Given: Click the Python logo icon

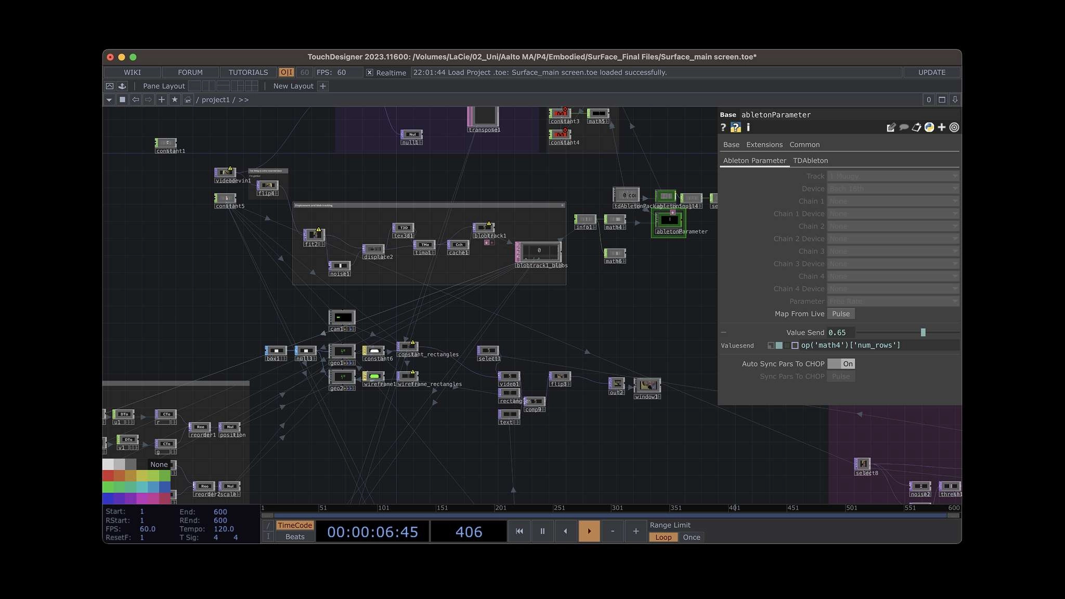Looking at the screenshot, I should point(929,127).
